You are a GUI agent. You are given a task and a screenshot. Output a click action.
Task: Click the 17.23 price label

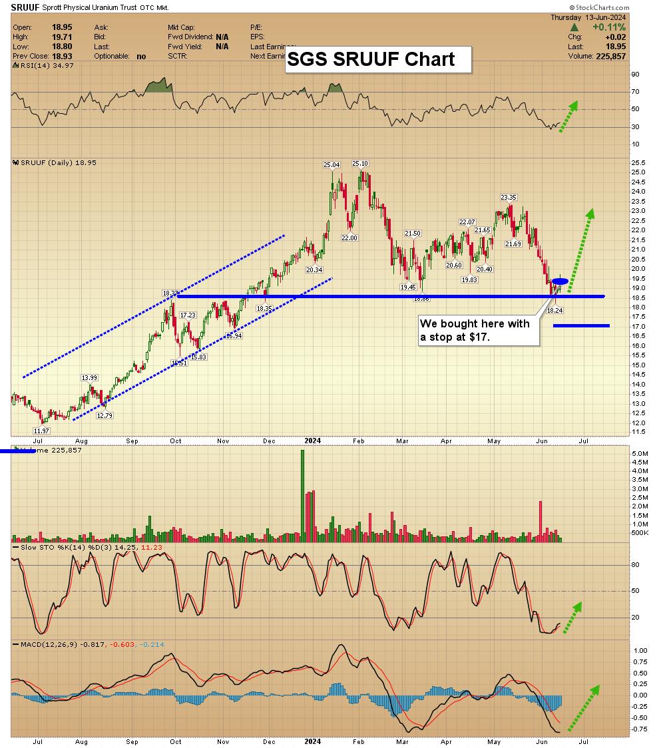point(188,315)
